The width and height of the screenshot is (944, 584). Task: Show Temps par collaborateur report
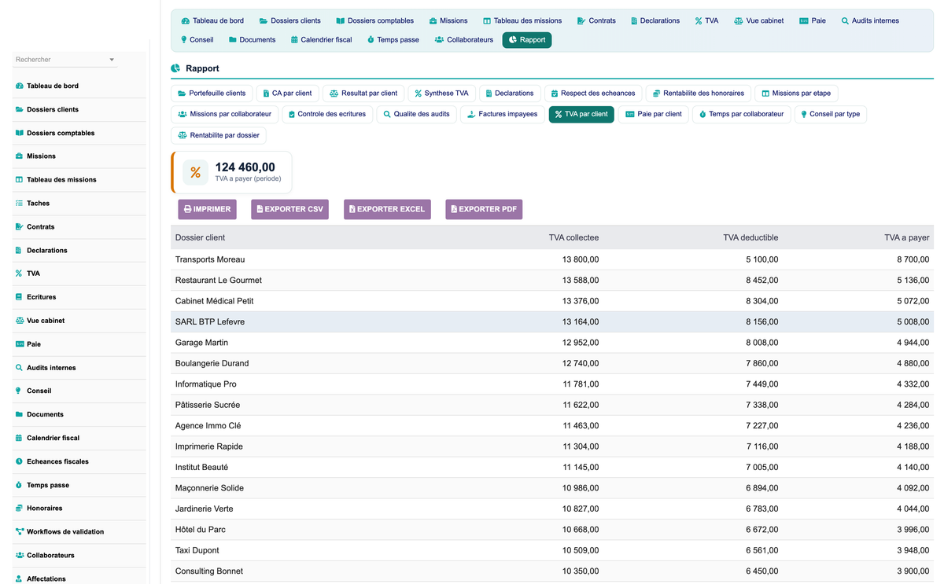click(x=742, y=114)
